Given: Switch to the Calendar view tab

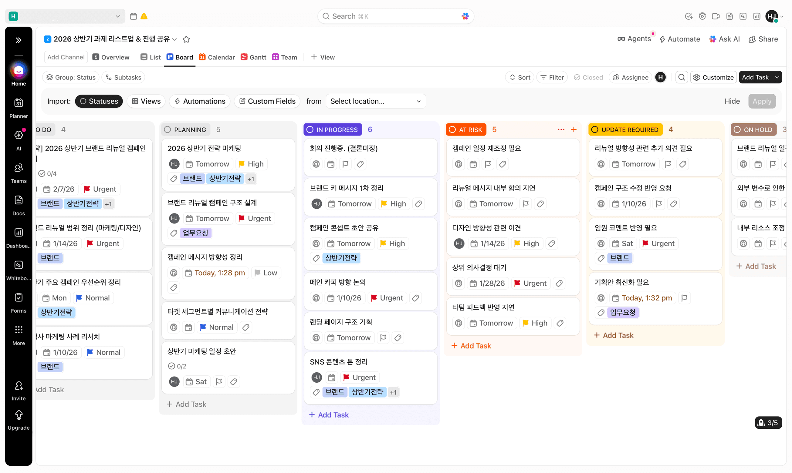Looking at the screenshot, I should pos(217,57).
